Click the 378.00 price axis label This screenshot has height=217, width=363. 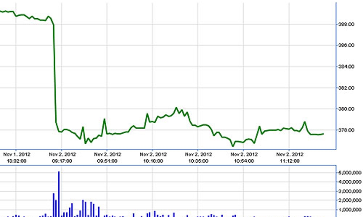pyautogui.click(x=346, y=130)
